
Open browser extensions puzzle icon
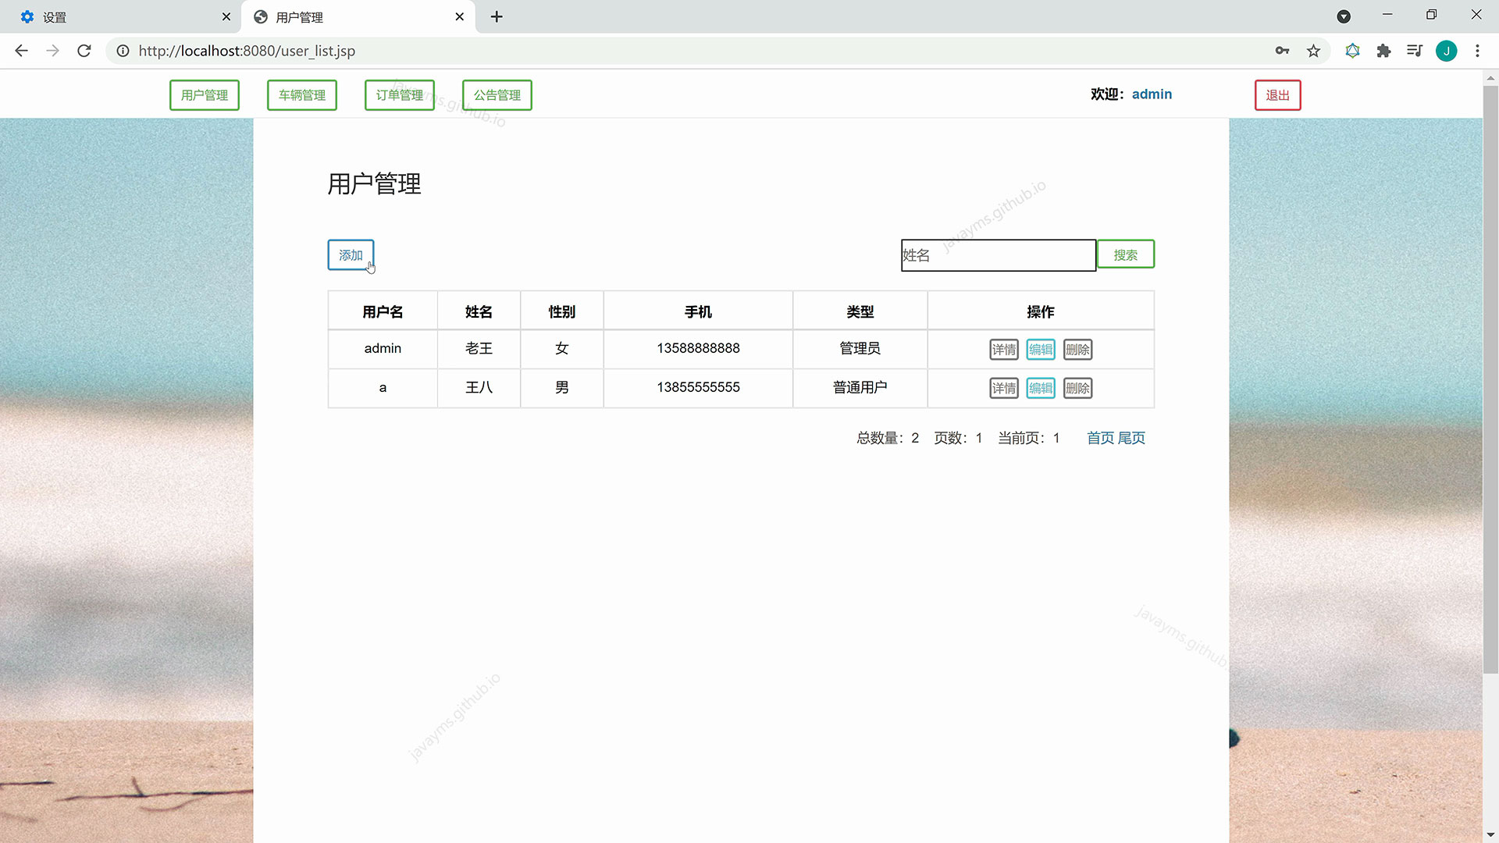click(1383, 51)
